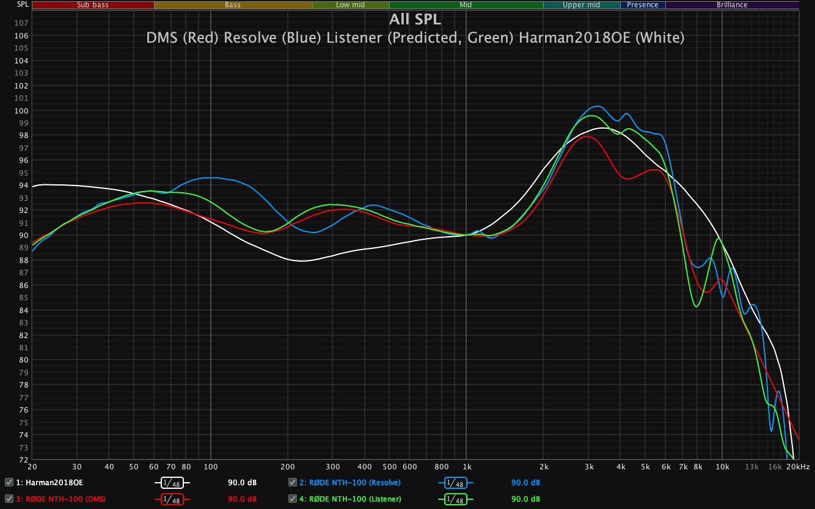
Task: Click the graph subtitle mentioning Harman2018OE (White)
Action: pyautogui.click(x=415, y=37)
